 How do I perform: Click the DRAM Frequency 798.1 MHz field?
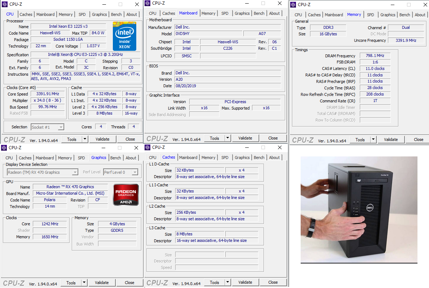(x=375, y=56)
